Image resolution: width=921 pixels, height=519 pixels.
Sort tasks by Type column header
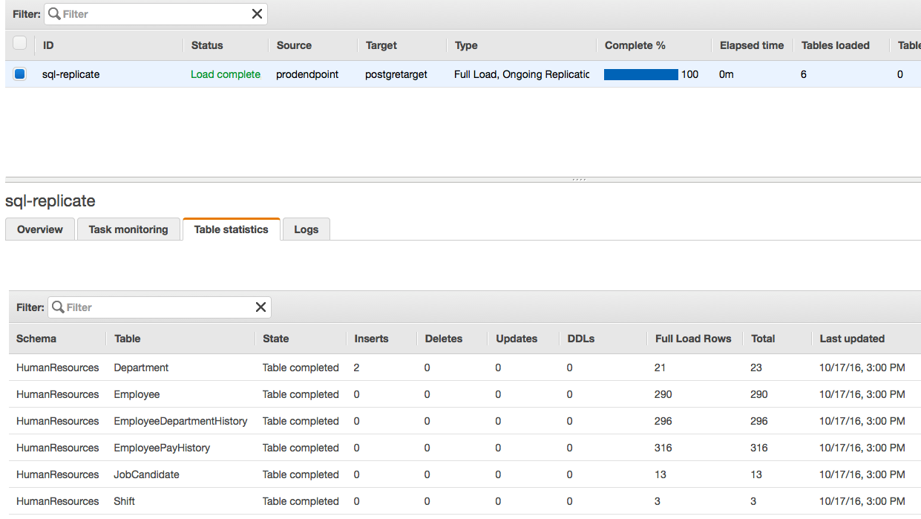coord(466,45)
